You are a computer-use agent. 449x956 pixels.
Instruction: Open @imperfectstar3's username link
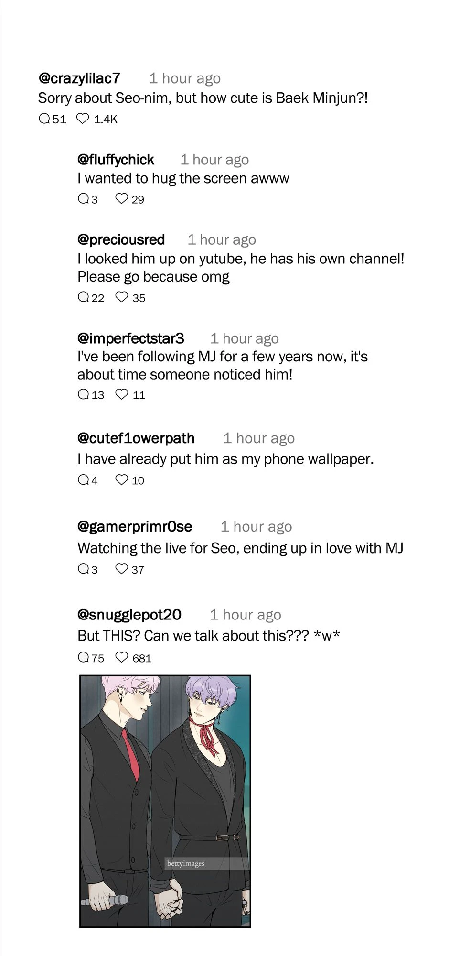point(131,338)
